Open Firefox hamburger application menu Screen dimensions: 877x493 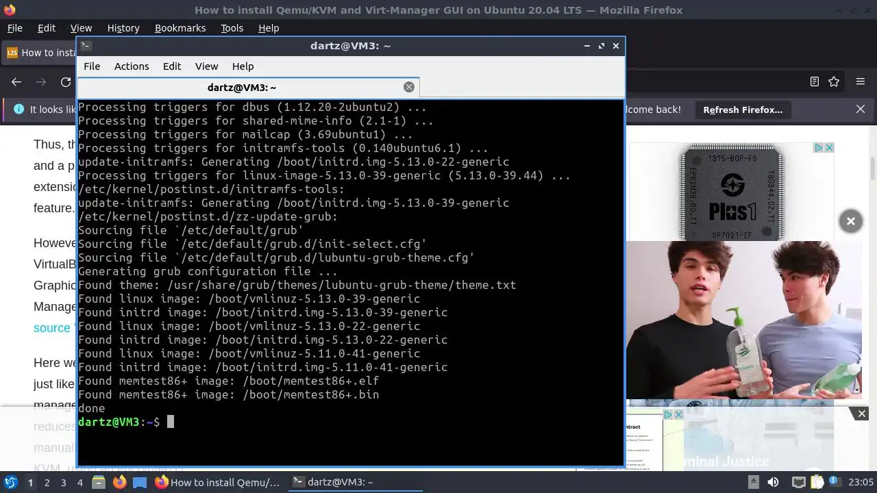pyautogui.click(x=861, y=81)
